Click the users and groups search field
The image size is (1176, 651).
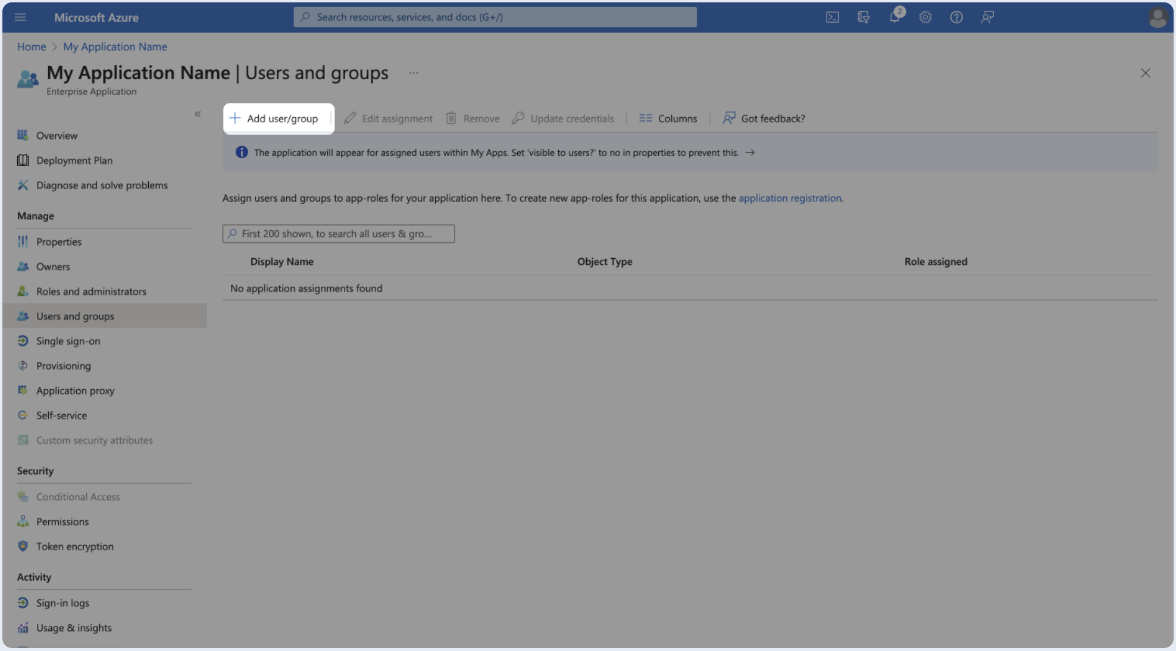[x=339, y=234]
